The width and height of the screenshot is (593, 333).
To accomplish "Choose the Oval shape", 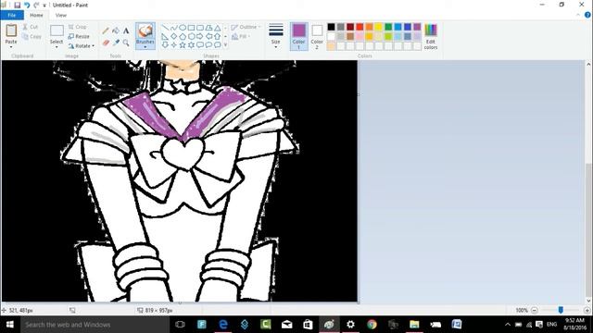I will tap(183, 28).
